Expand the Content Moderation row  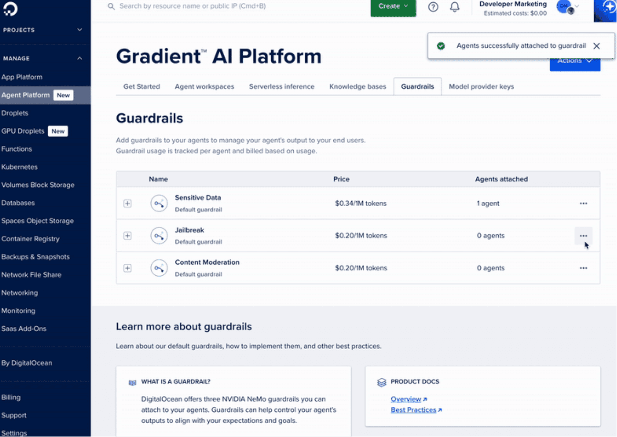[127, 268]
